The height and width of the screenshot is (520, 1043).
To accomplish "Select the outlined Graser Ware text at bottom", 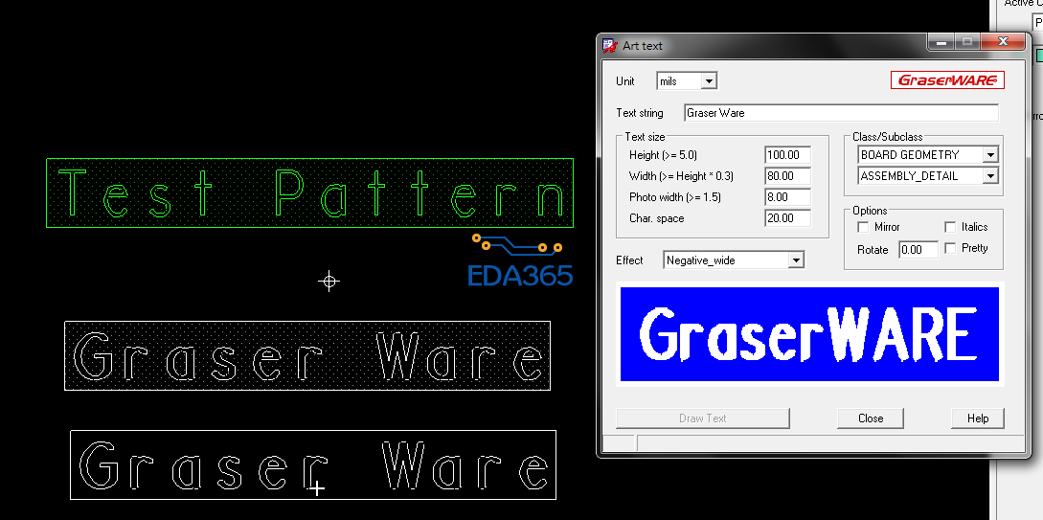I will click(x=313, y=464).
